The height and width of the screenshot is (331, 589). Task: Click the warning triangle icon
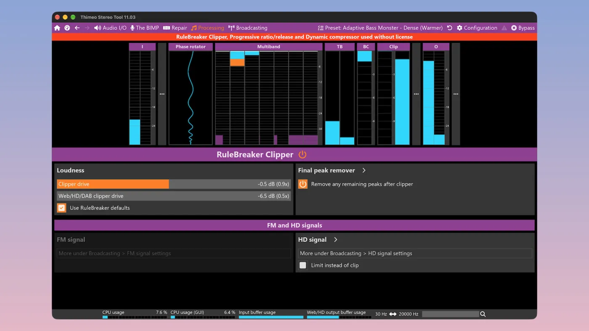504,28
